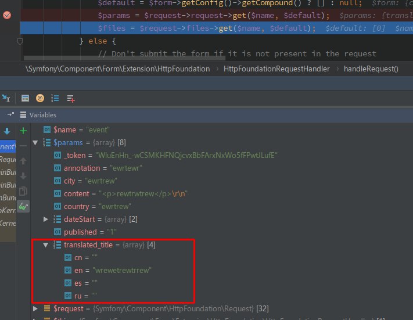Image resolution: width=413 pixels, height=320 pixels.
Task: Click the $params = $request code line
Action: coord(217,16)
